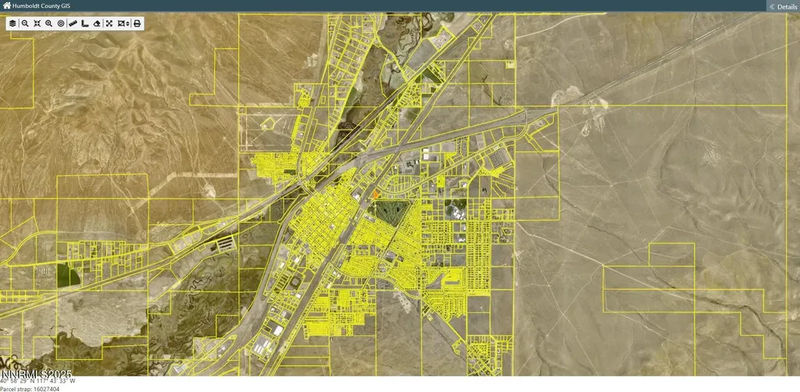This screenshot has width=800, height=392.
Task: Click the zoom out magnifier tool
Action: pyautogui.click(x=24, y=23)
